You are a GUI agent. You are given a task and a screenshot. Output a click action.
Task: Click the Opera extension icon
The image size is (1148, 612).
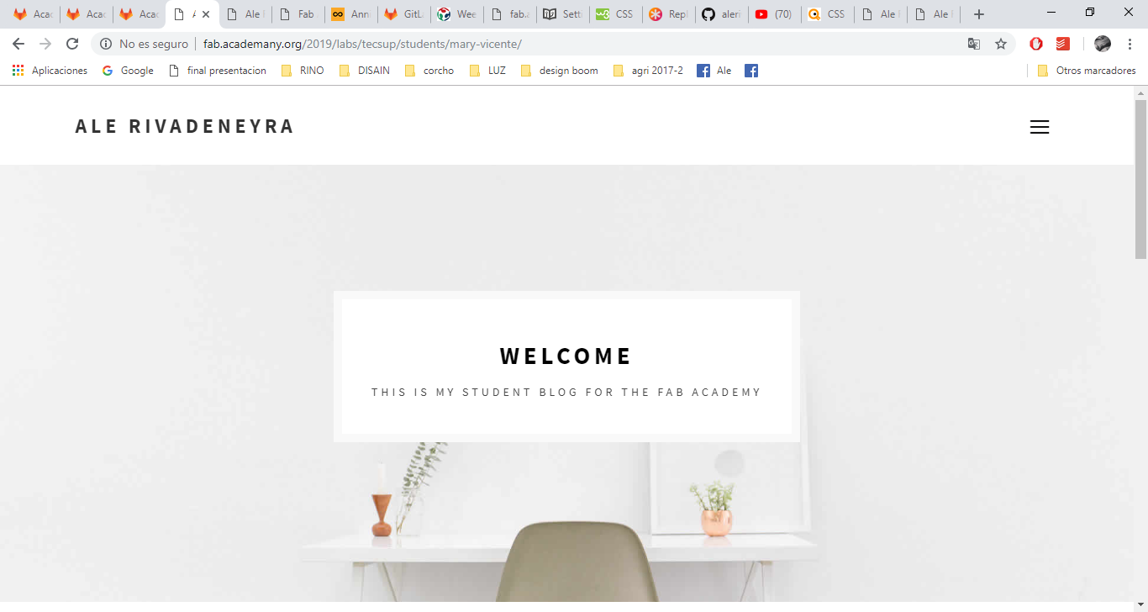tap(1036, 44)
